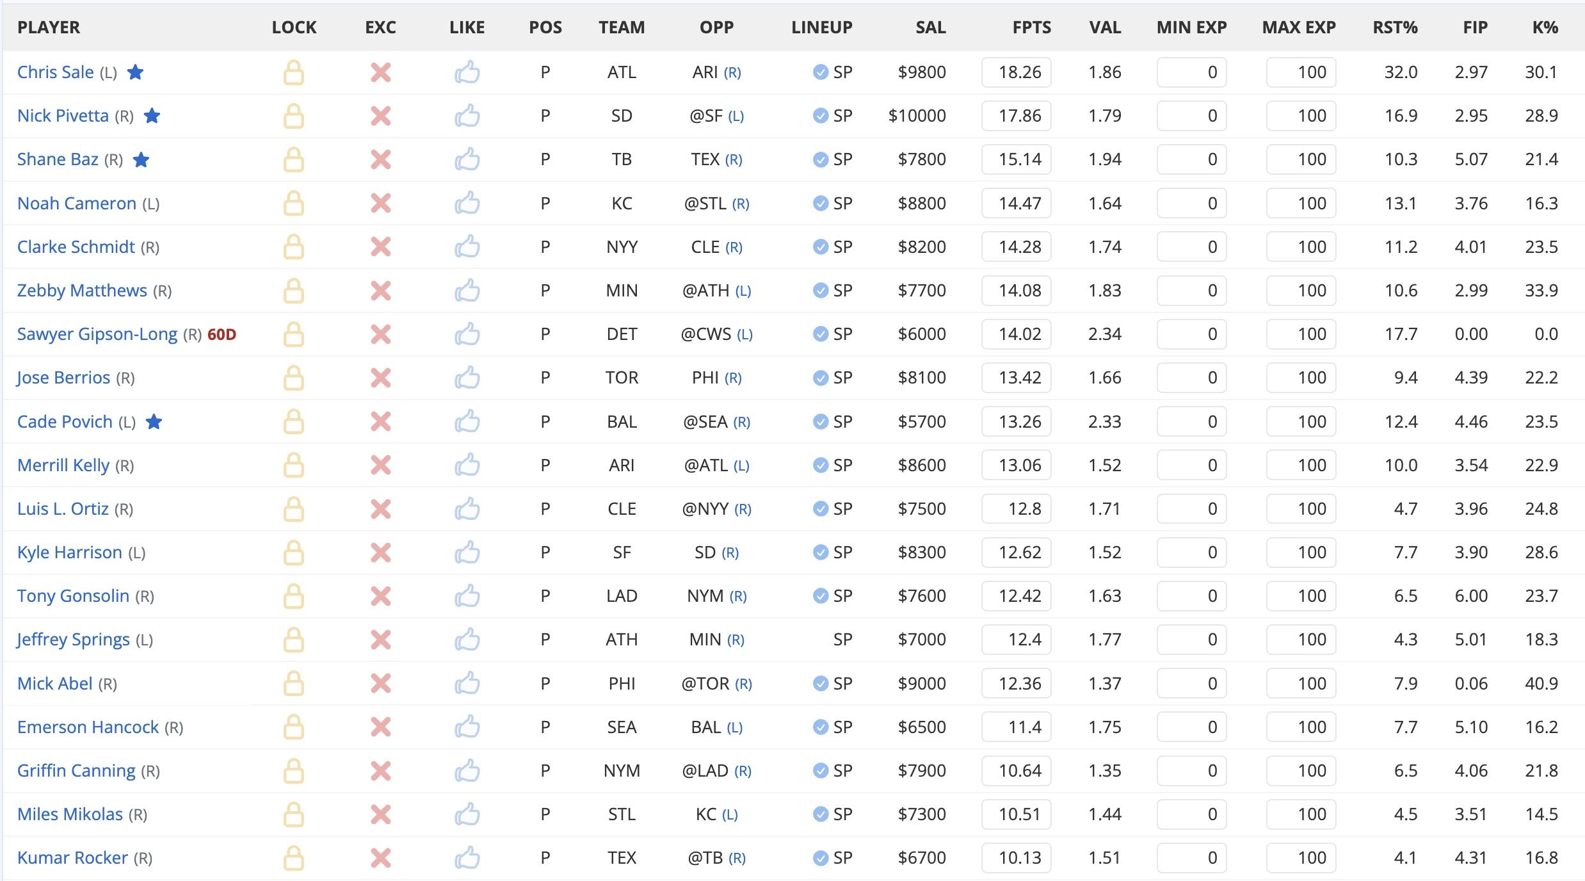The height and width of the screenshot is (881, 1585).
Task: Exclude Nick Pivetta with the X icon
Action: 381,116
